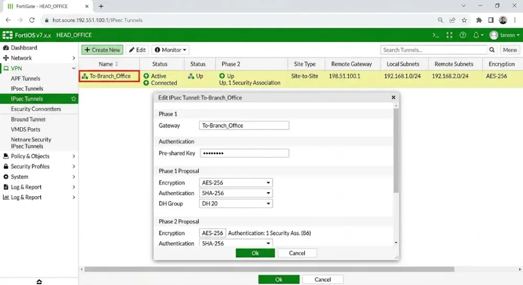The width and height of the screenshot is (523, 285).
Task: Click the green Active status icon
Action: point(146,76)
